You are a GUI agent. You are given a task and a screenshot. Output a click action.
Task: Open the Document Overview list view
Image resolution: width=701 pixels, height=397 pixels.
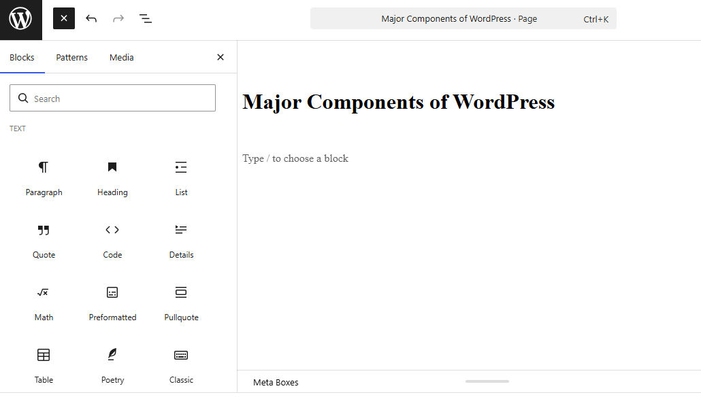tap(146, 18)
